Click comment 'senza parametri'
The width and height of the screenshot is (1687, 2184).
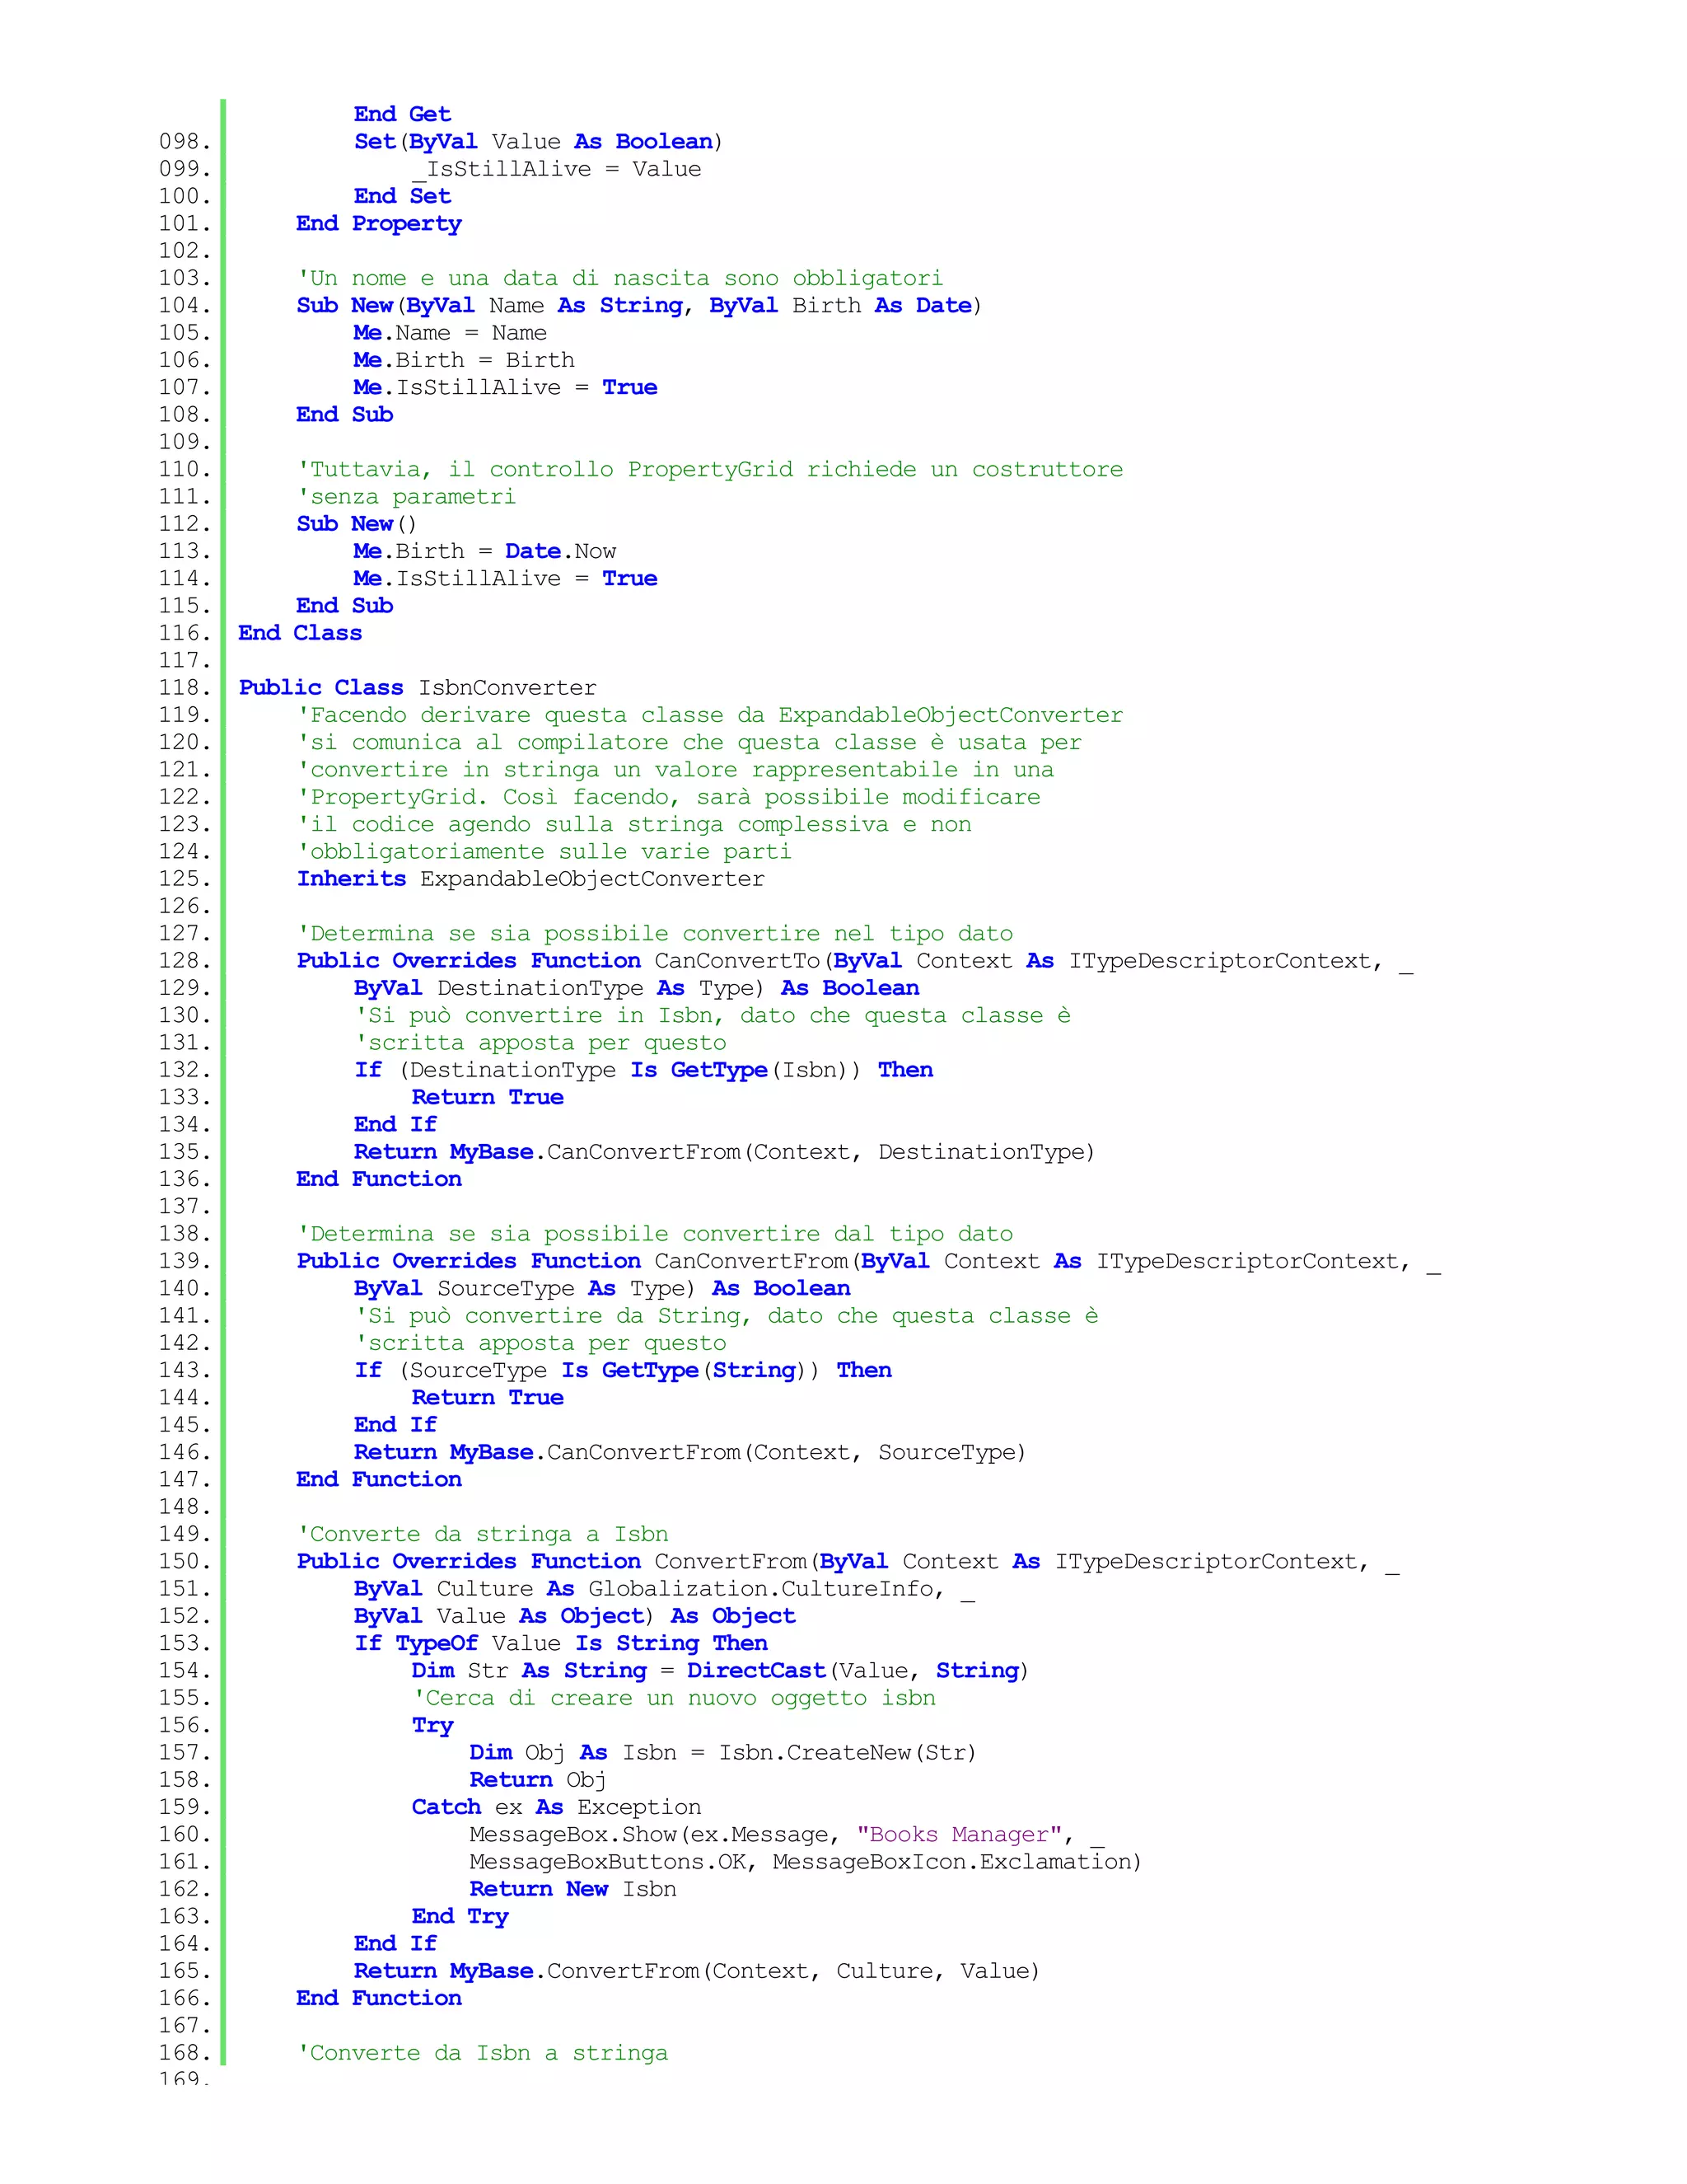[x=407, y=497]
